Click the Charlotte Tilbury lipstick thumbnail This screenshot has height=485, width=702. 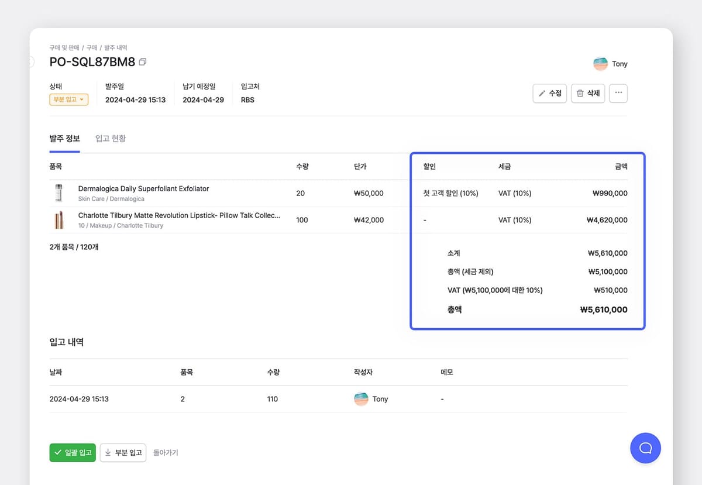tap(58, 220)
